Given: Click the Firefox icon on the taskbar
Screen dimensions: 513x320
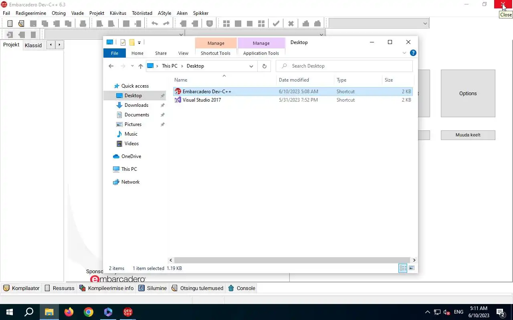Looking at the screenshot, I should point(69,312).
